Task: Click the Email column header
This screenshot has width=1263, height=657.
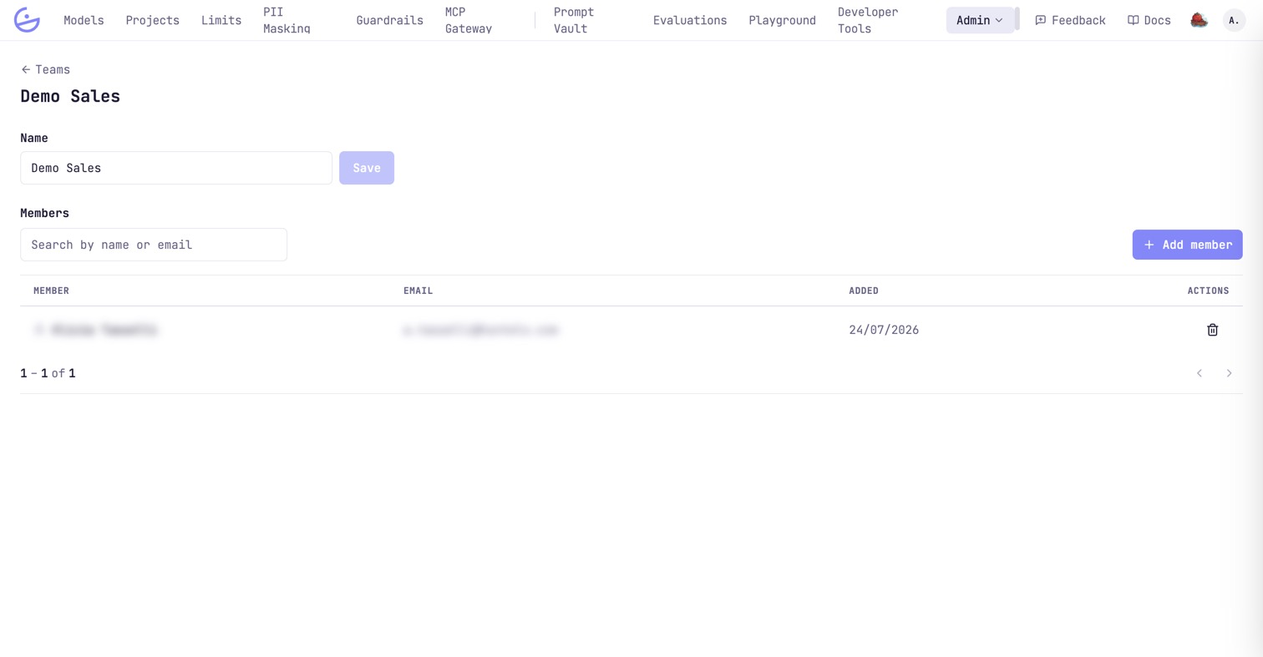Action: click(x=418, y=291)
